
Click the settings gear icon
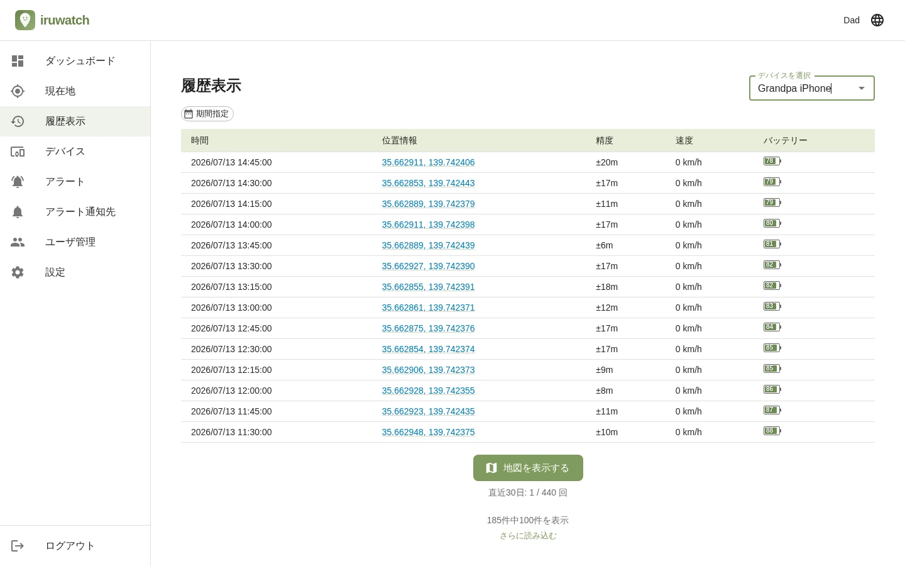click(18, 272)
